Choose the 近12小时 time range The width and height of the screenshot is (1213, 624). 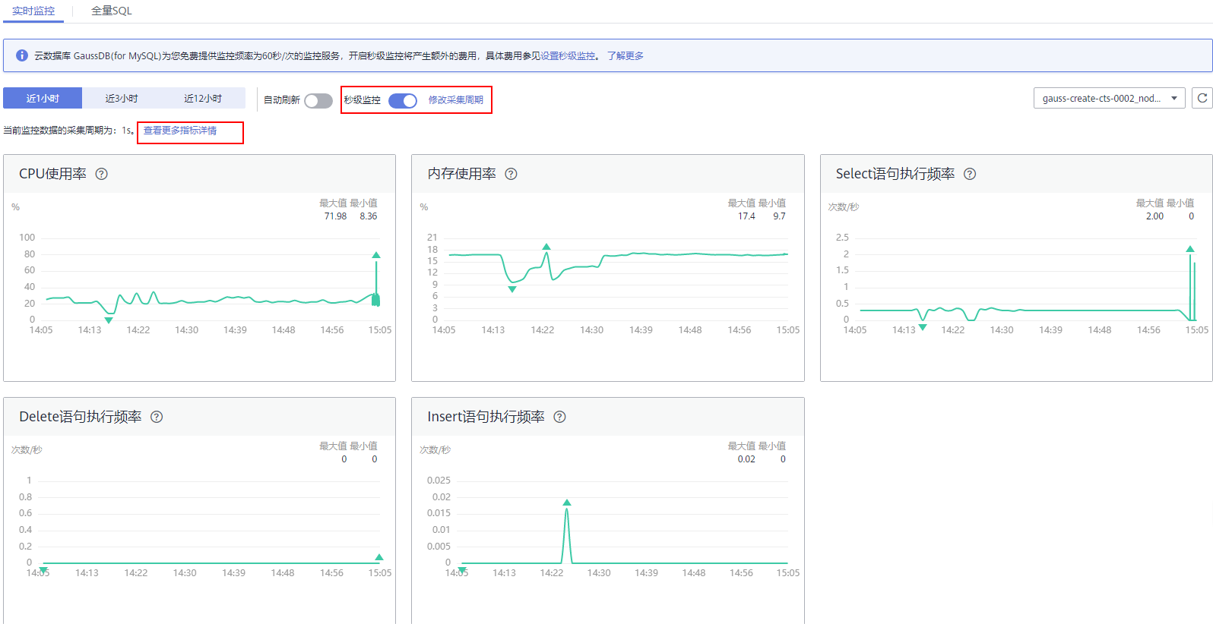coord(203,98)
